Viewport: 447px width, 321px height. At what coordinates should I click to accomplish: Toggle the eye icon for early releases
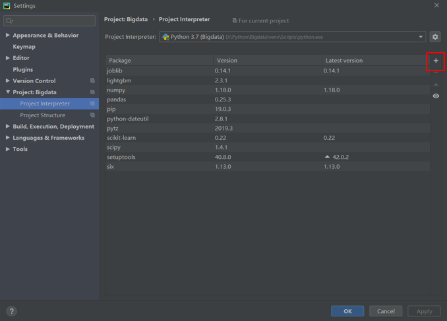coord(436,96)
